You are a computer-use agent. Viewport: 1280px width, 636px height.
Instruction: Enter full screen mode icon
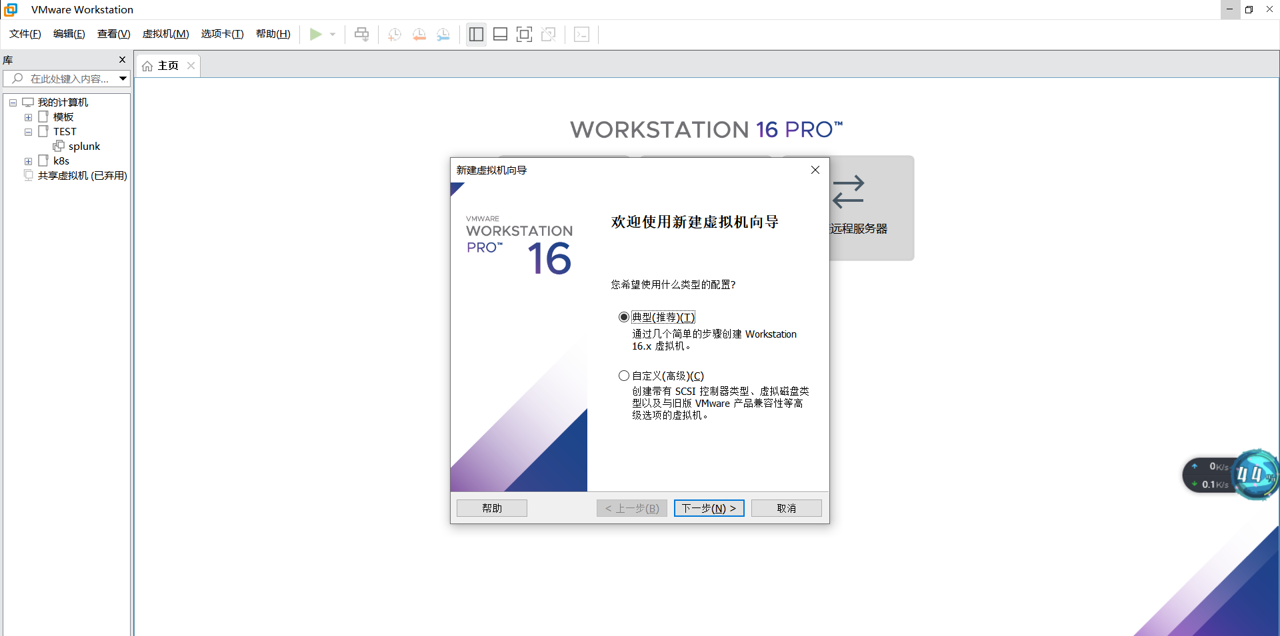[x=525, y=35]
